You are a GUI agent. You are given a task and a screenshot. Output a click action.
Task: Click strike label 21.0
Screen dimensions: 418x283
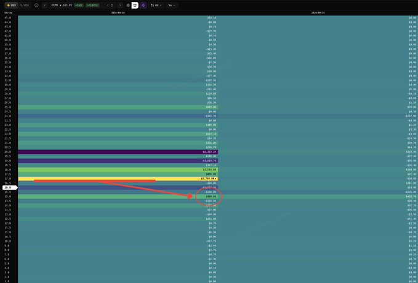point(7,143)
